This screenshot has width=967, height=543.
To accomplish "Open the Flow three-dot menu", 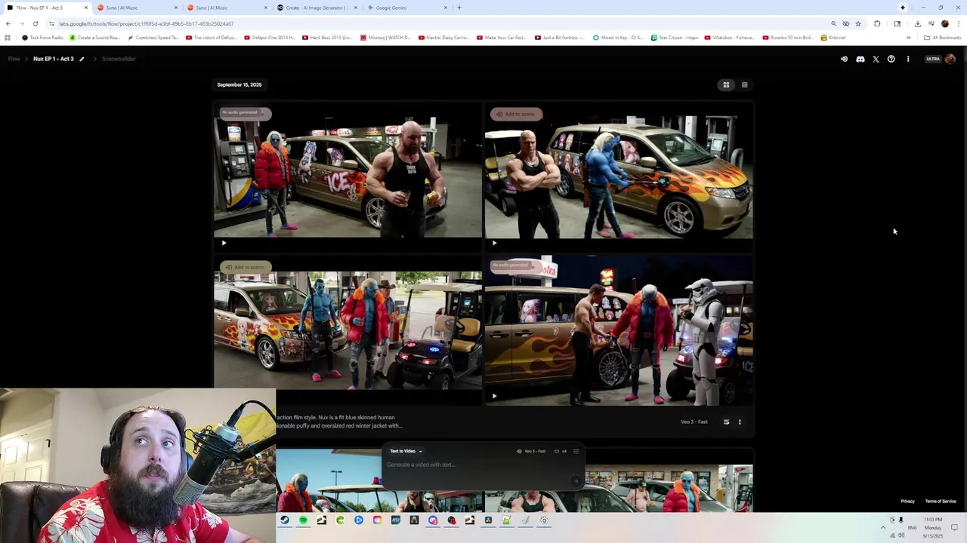I will (908, 59).
